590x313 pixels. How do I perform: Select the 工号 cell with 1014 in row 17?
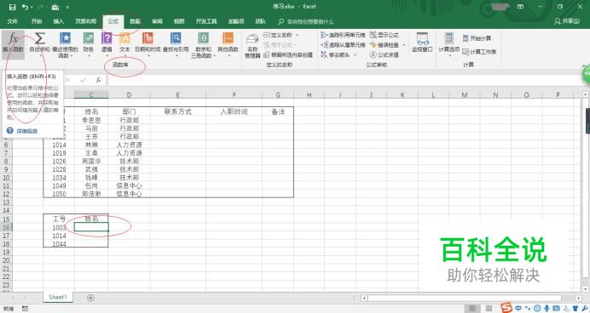[59, 236]
